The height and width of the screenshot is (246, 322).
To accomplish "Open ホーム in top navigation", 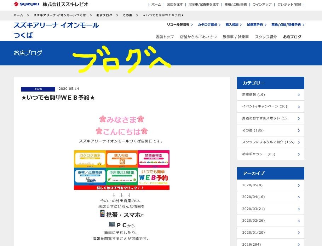I will point(156,4).
